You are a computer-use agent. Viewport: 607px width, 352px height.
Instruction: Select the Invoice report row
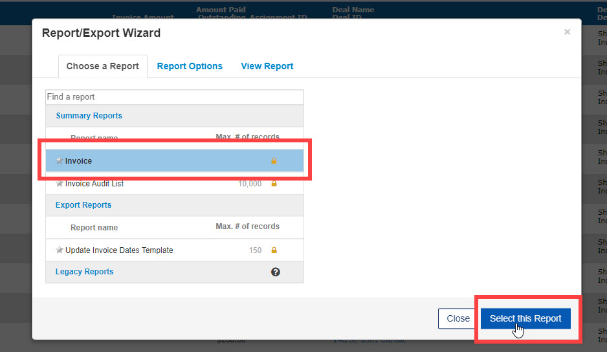[x=162, y=161]
